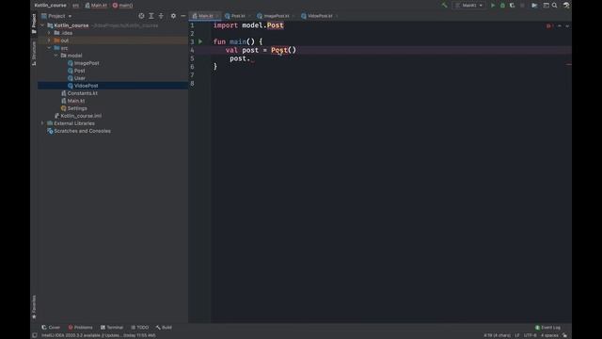Image resolution: width=602 pixels, height=339 pixels.
Task: Click the 4 spaces indent setting
Action: [x=549, y=335]
